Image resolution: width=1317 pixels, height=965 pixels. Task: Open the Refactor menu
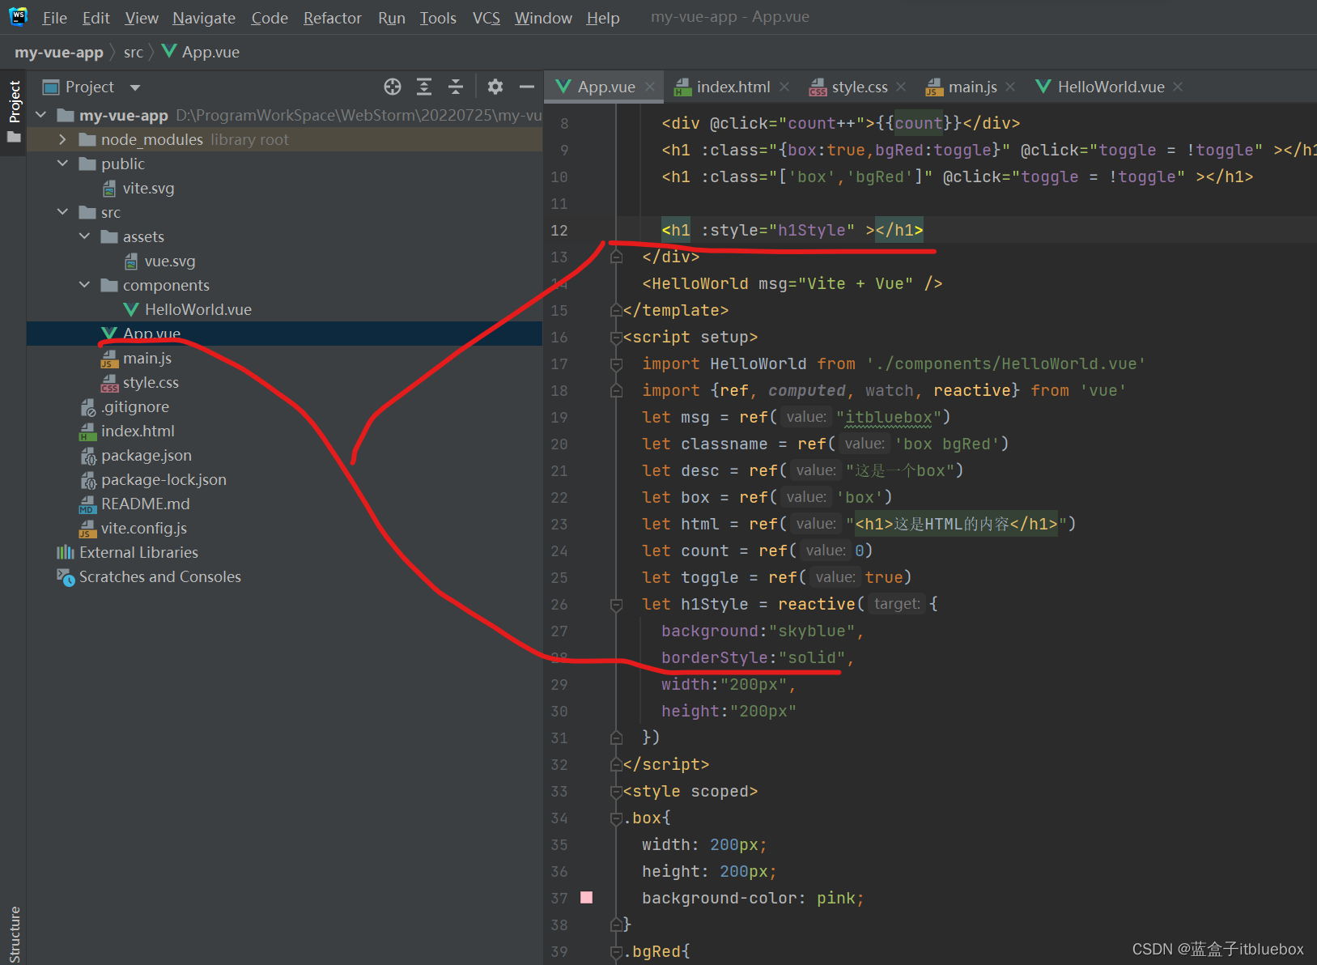click(x=333, y=18)
